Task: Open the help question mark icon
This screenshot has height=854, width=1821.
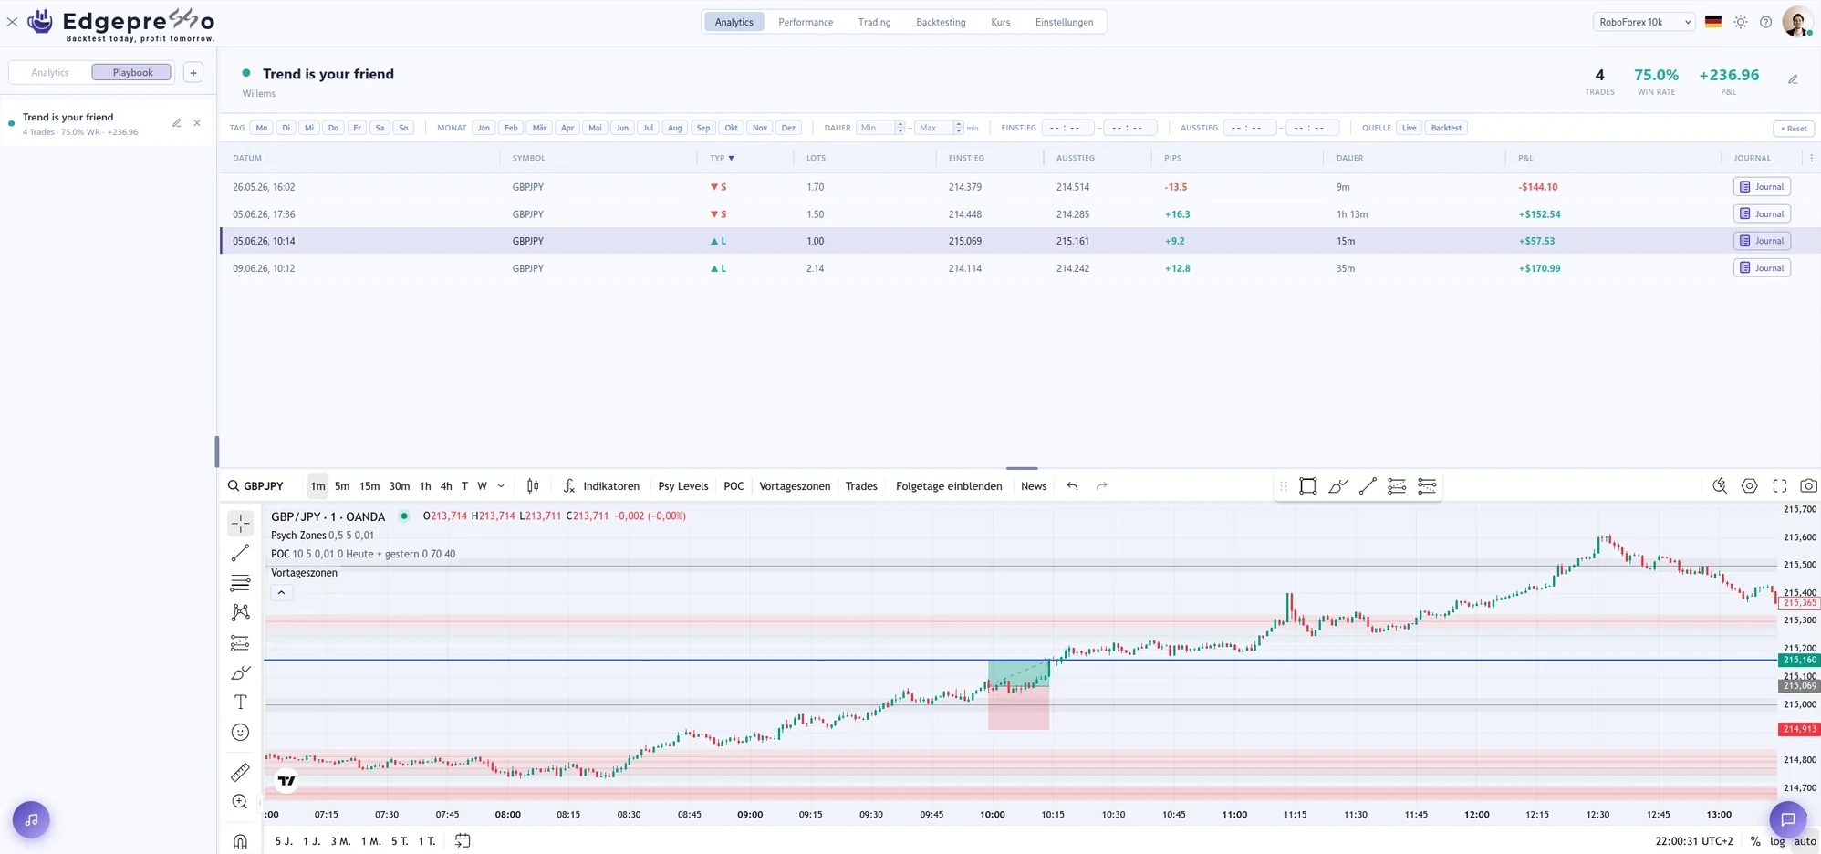Action: pos(1766,22)
